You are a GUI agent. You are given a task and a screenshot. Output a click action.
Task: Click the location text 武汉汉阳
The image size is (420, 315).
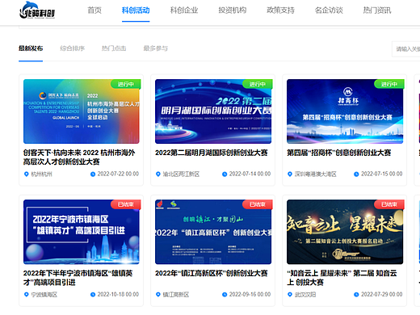(x=305, y=295)
